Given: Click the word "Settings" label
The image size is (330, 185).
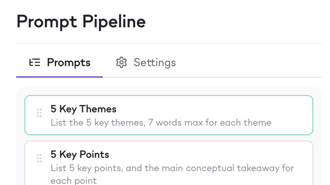Looking at the screenshot, I should [x=155, y=63].
